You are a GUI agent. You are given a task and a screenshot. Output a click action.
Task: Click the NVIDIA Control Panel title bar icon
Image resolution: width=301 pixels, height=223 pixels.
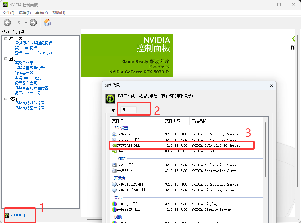(5, 5)
